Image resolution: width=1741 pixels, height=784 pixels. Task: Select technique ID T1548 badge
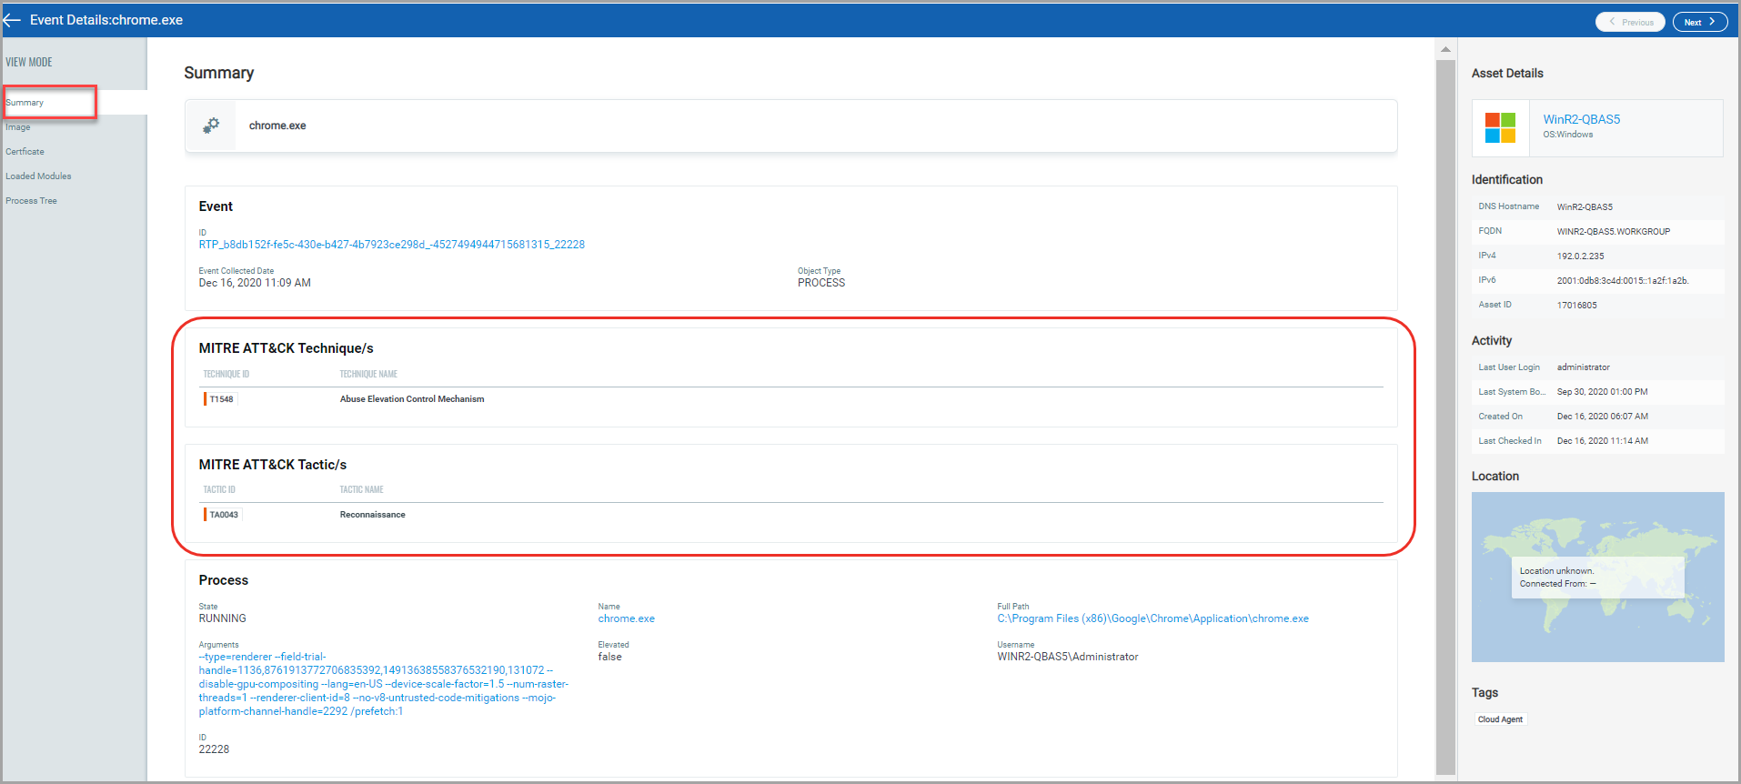coord(220,399)
